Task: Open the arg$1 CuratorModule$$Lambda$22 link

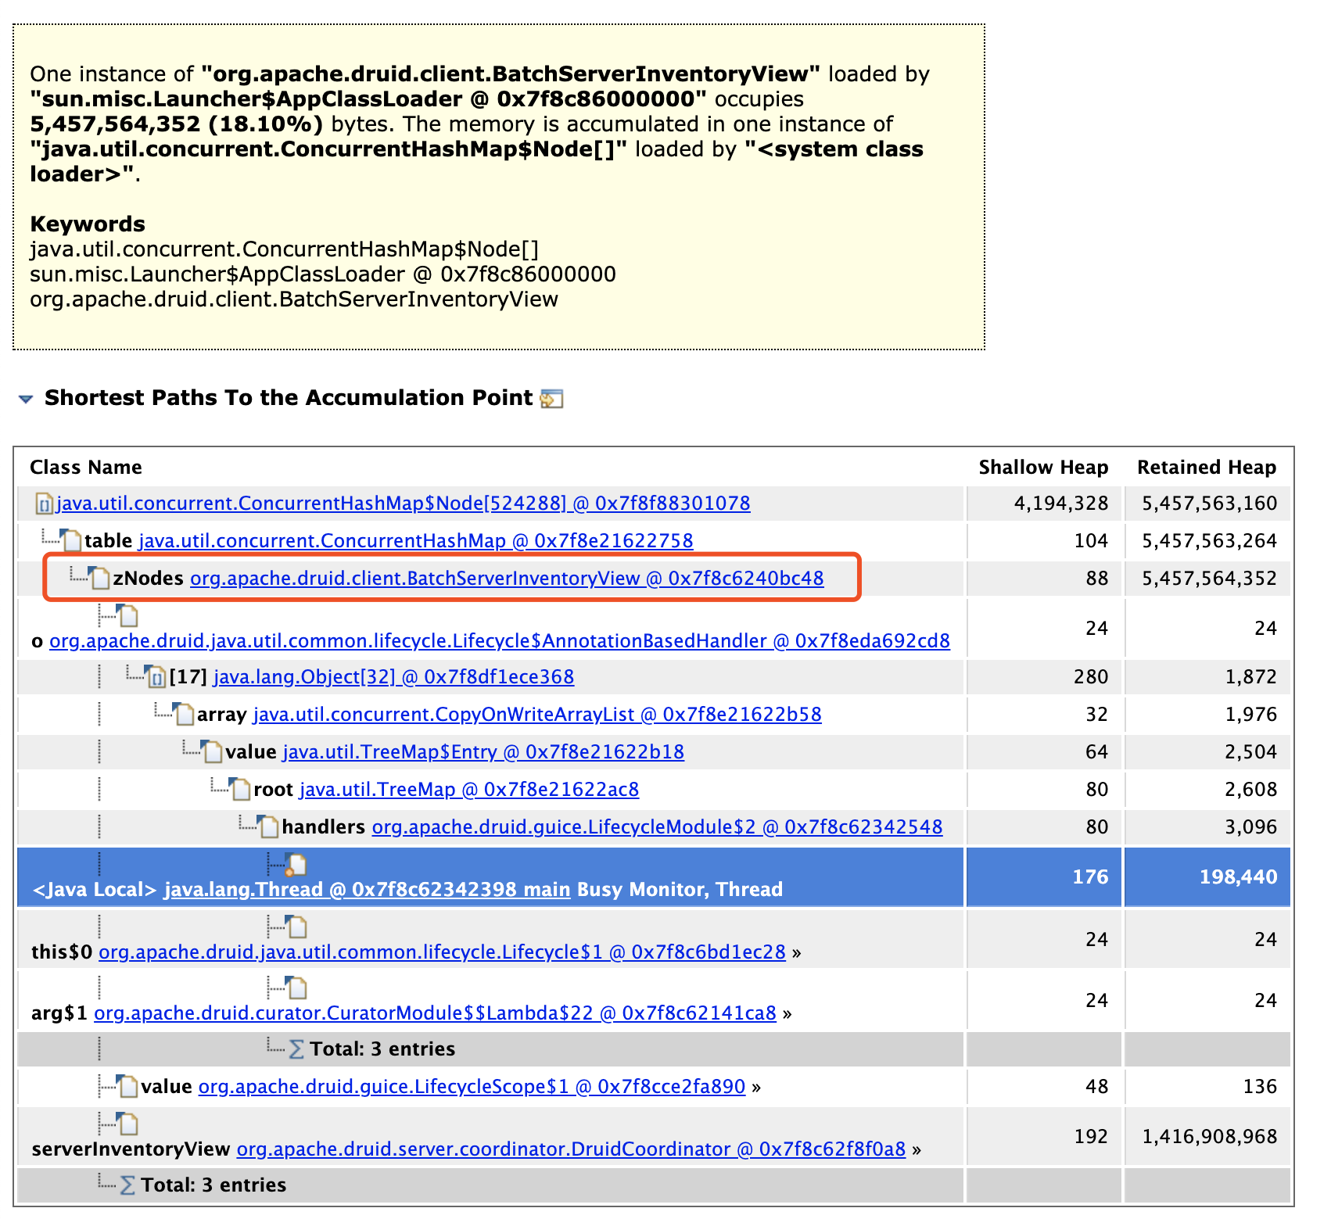Action: pyautogui.click(x=435, y=1013)
